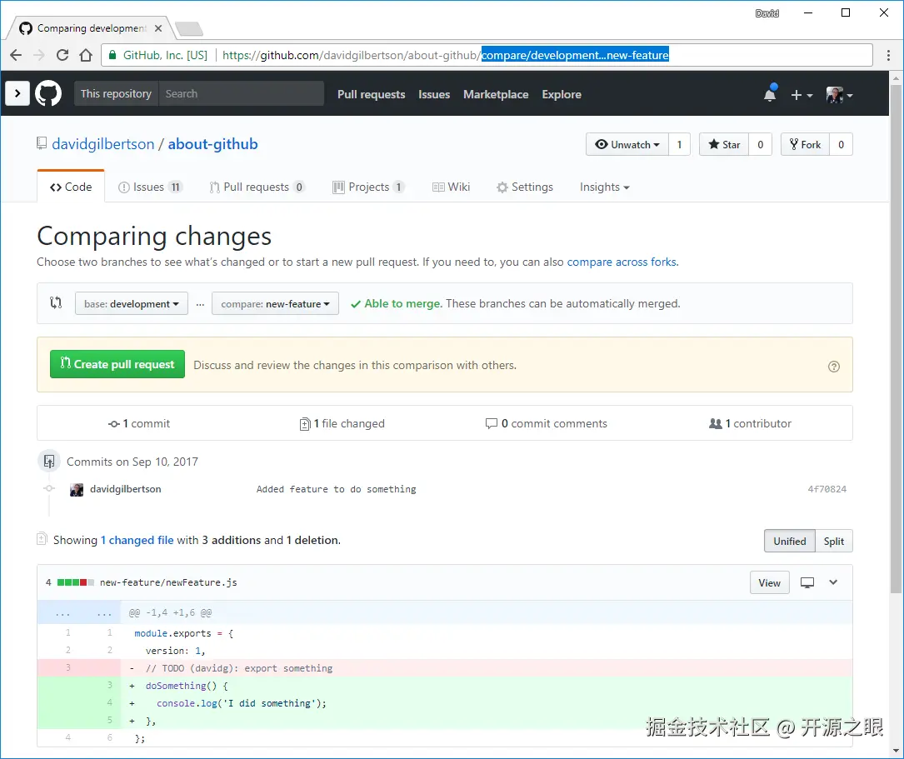View the 1 commit tab
904x759 pixels.
pos(139,423)
